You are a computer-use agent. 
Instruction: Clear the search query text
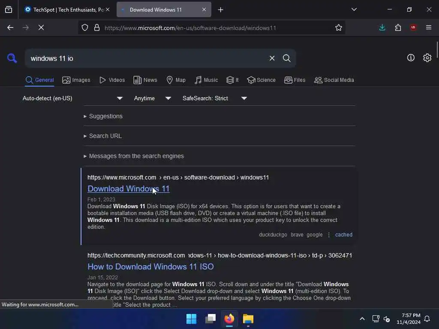click(272, 58)
